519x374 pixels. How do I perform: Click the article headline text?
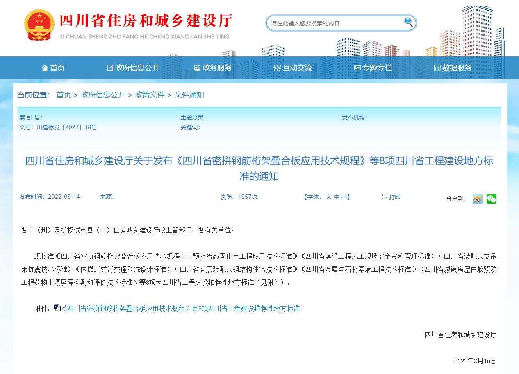coord(259,169)
